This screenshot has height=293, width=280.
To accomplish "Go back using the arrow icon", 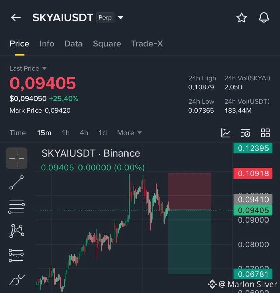I will pyautogui.click(x=16, y=17).
